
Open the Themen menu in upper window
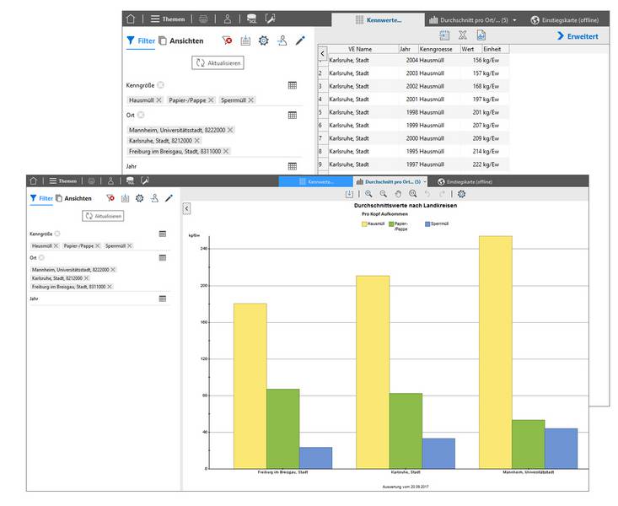(x=168, y=19)
